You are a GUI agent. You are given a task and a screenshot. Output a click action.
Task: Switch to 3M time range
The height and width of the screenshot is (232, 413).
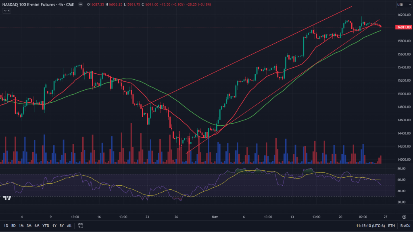(x=29, y=226)
